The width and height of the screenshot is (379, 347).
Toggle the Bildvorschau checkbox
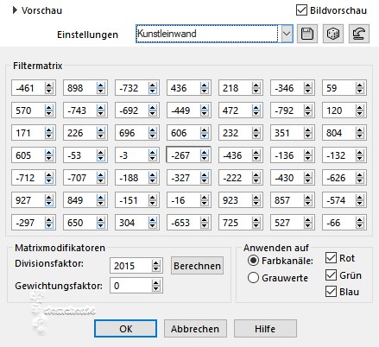pyautogui.click(x=301, y=10)
